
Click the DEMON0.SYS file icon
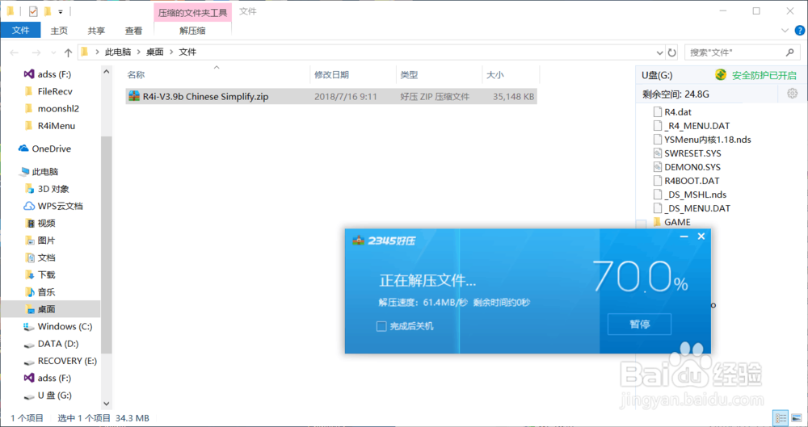(x=657, y=167)
